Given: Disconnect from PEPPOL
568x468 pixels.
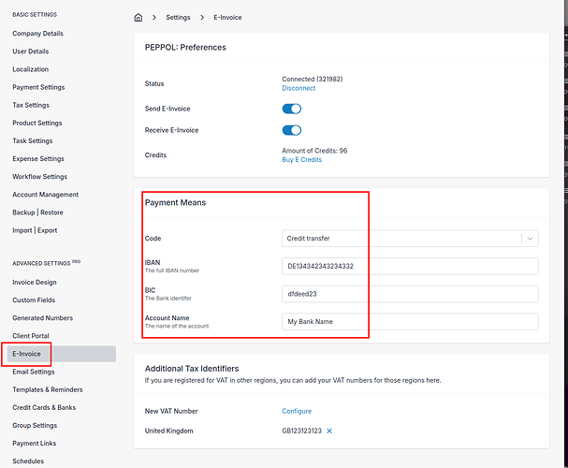Looking at the screenshot, I should (x=299, y=88).
